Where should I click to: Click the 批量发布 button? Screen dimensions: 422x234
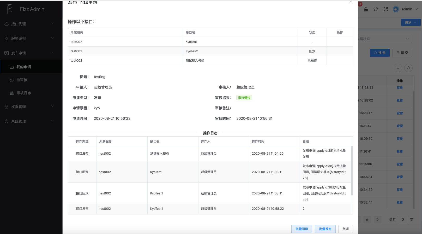(325, 229)
